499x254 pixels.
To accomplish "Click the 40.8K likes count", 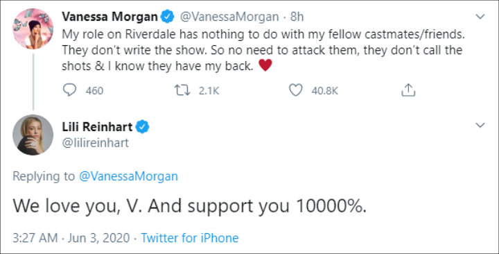I will tap(324, 91).
